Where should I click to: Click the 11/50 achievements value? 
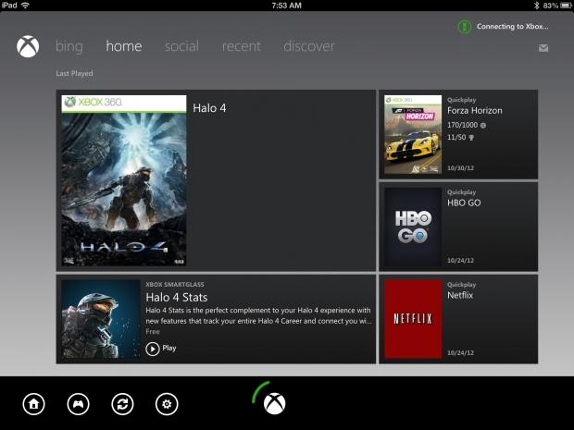(456, 138)
